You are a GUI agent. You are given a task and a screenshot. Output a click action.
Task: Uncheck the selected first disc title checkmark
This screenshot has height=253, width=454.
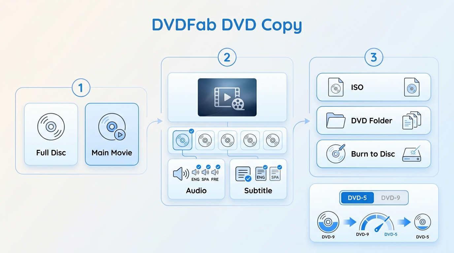tap(191, 131)
